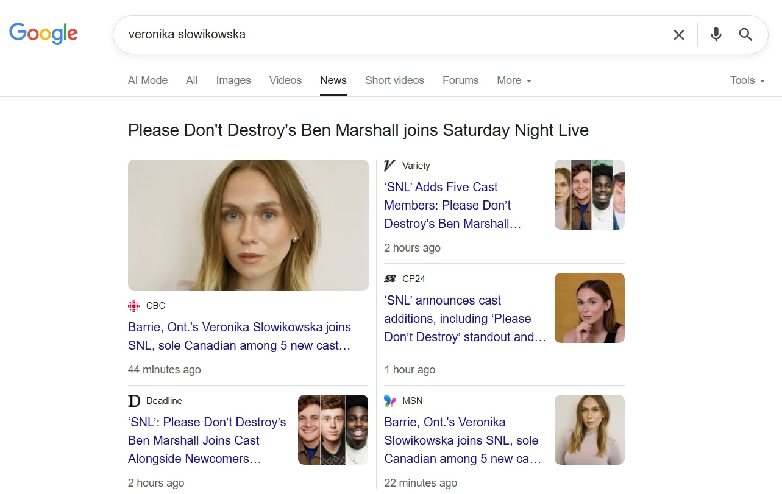
Task: Open the CP24 SNL cast additions article
Action: point(464,318)
